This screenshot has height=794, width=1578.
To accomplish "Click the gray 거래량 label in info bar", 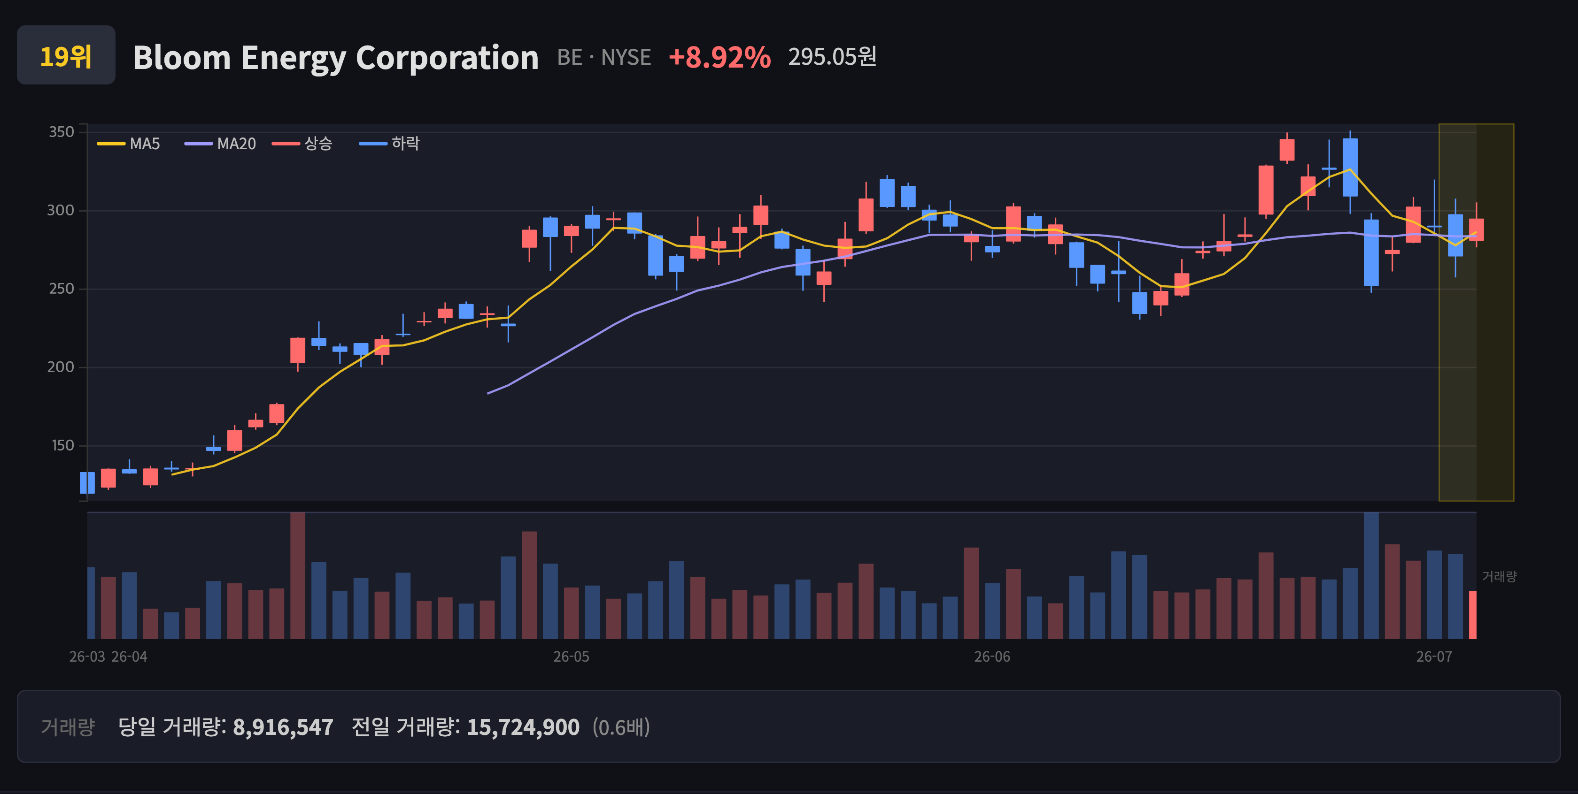I will click(68, 727).
